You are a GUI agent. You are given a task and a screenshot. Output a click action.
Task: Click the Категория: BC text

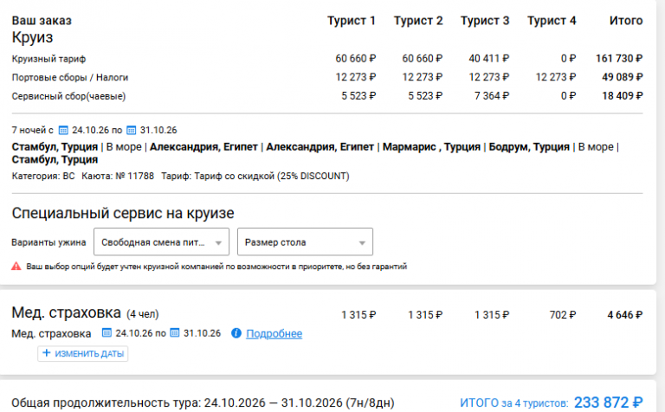(43, 176)
